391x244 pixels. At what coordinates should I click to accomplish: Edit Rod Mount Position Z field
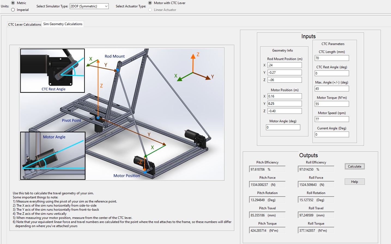tap(284, 80)
